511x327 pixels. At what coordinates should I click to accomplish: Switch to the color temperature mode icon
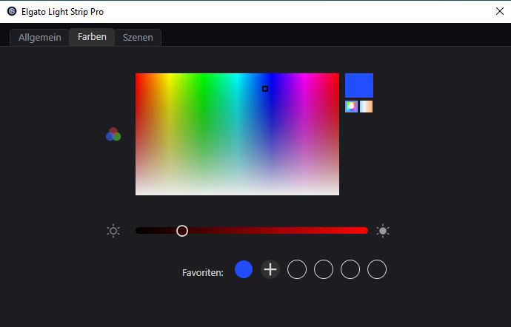[366, 107]
